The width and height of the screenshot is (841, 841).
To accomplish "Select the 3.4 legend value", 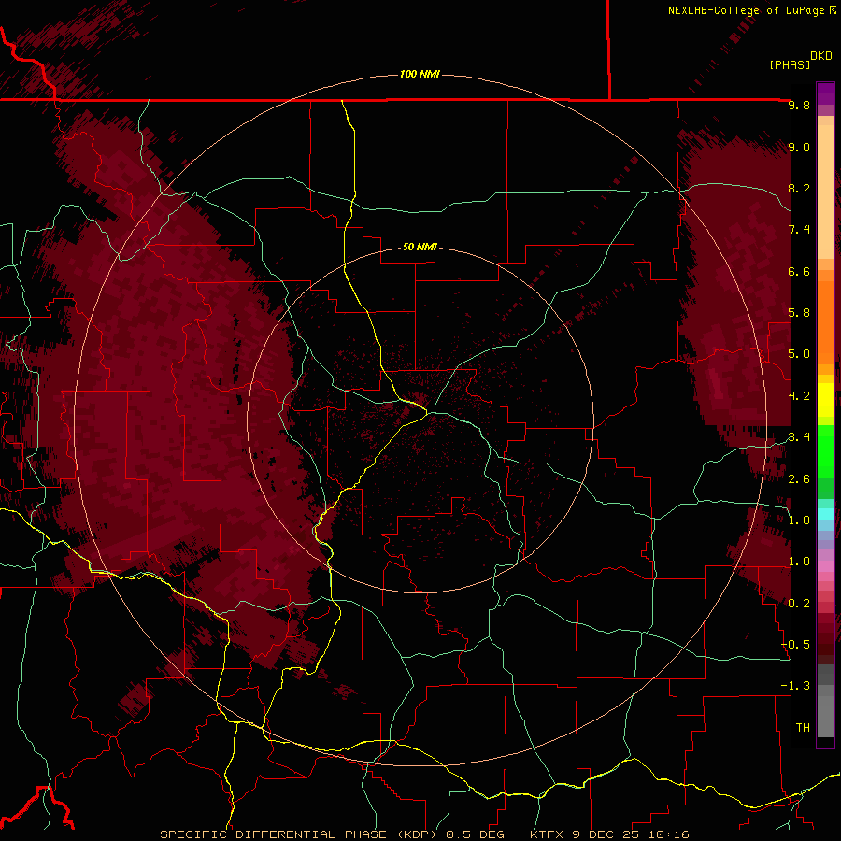I will [x=799, y=436].
